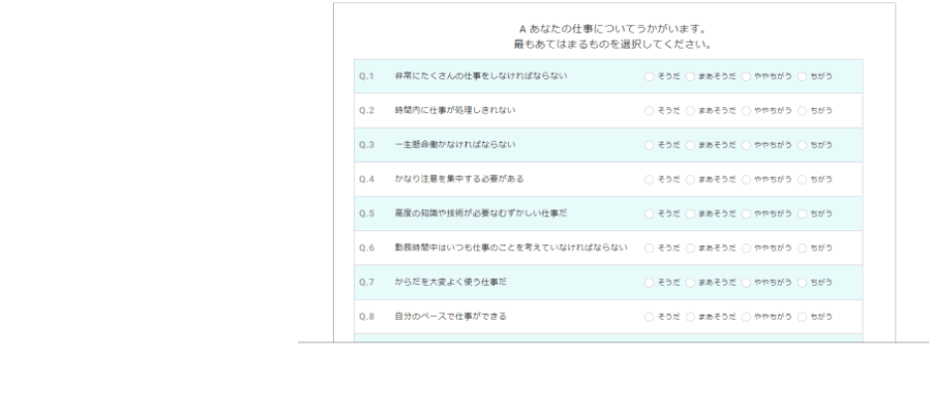The height and width of the screenshot is (407, 949).
Task: Select 'そうだ' for Q.5 高度の知識や技術
Action: click(649, 213)
